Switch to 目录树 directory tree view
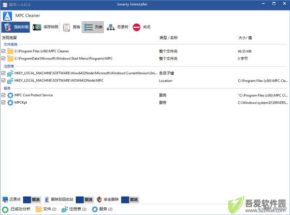 [117, 27]
